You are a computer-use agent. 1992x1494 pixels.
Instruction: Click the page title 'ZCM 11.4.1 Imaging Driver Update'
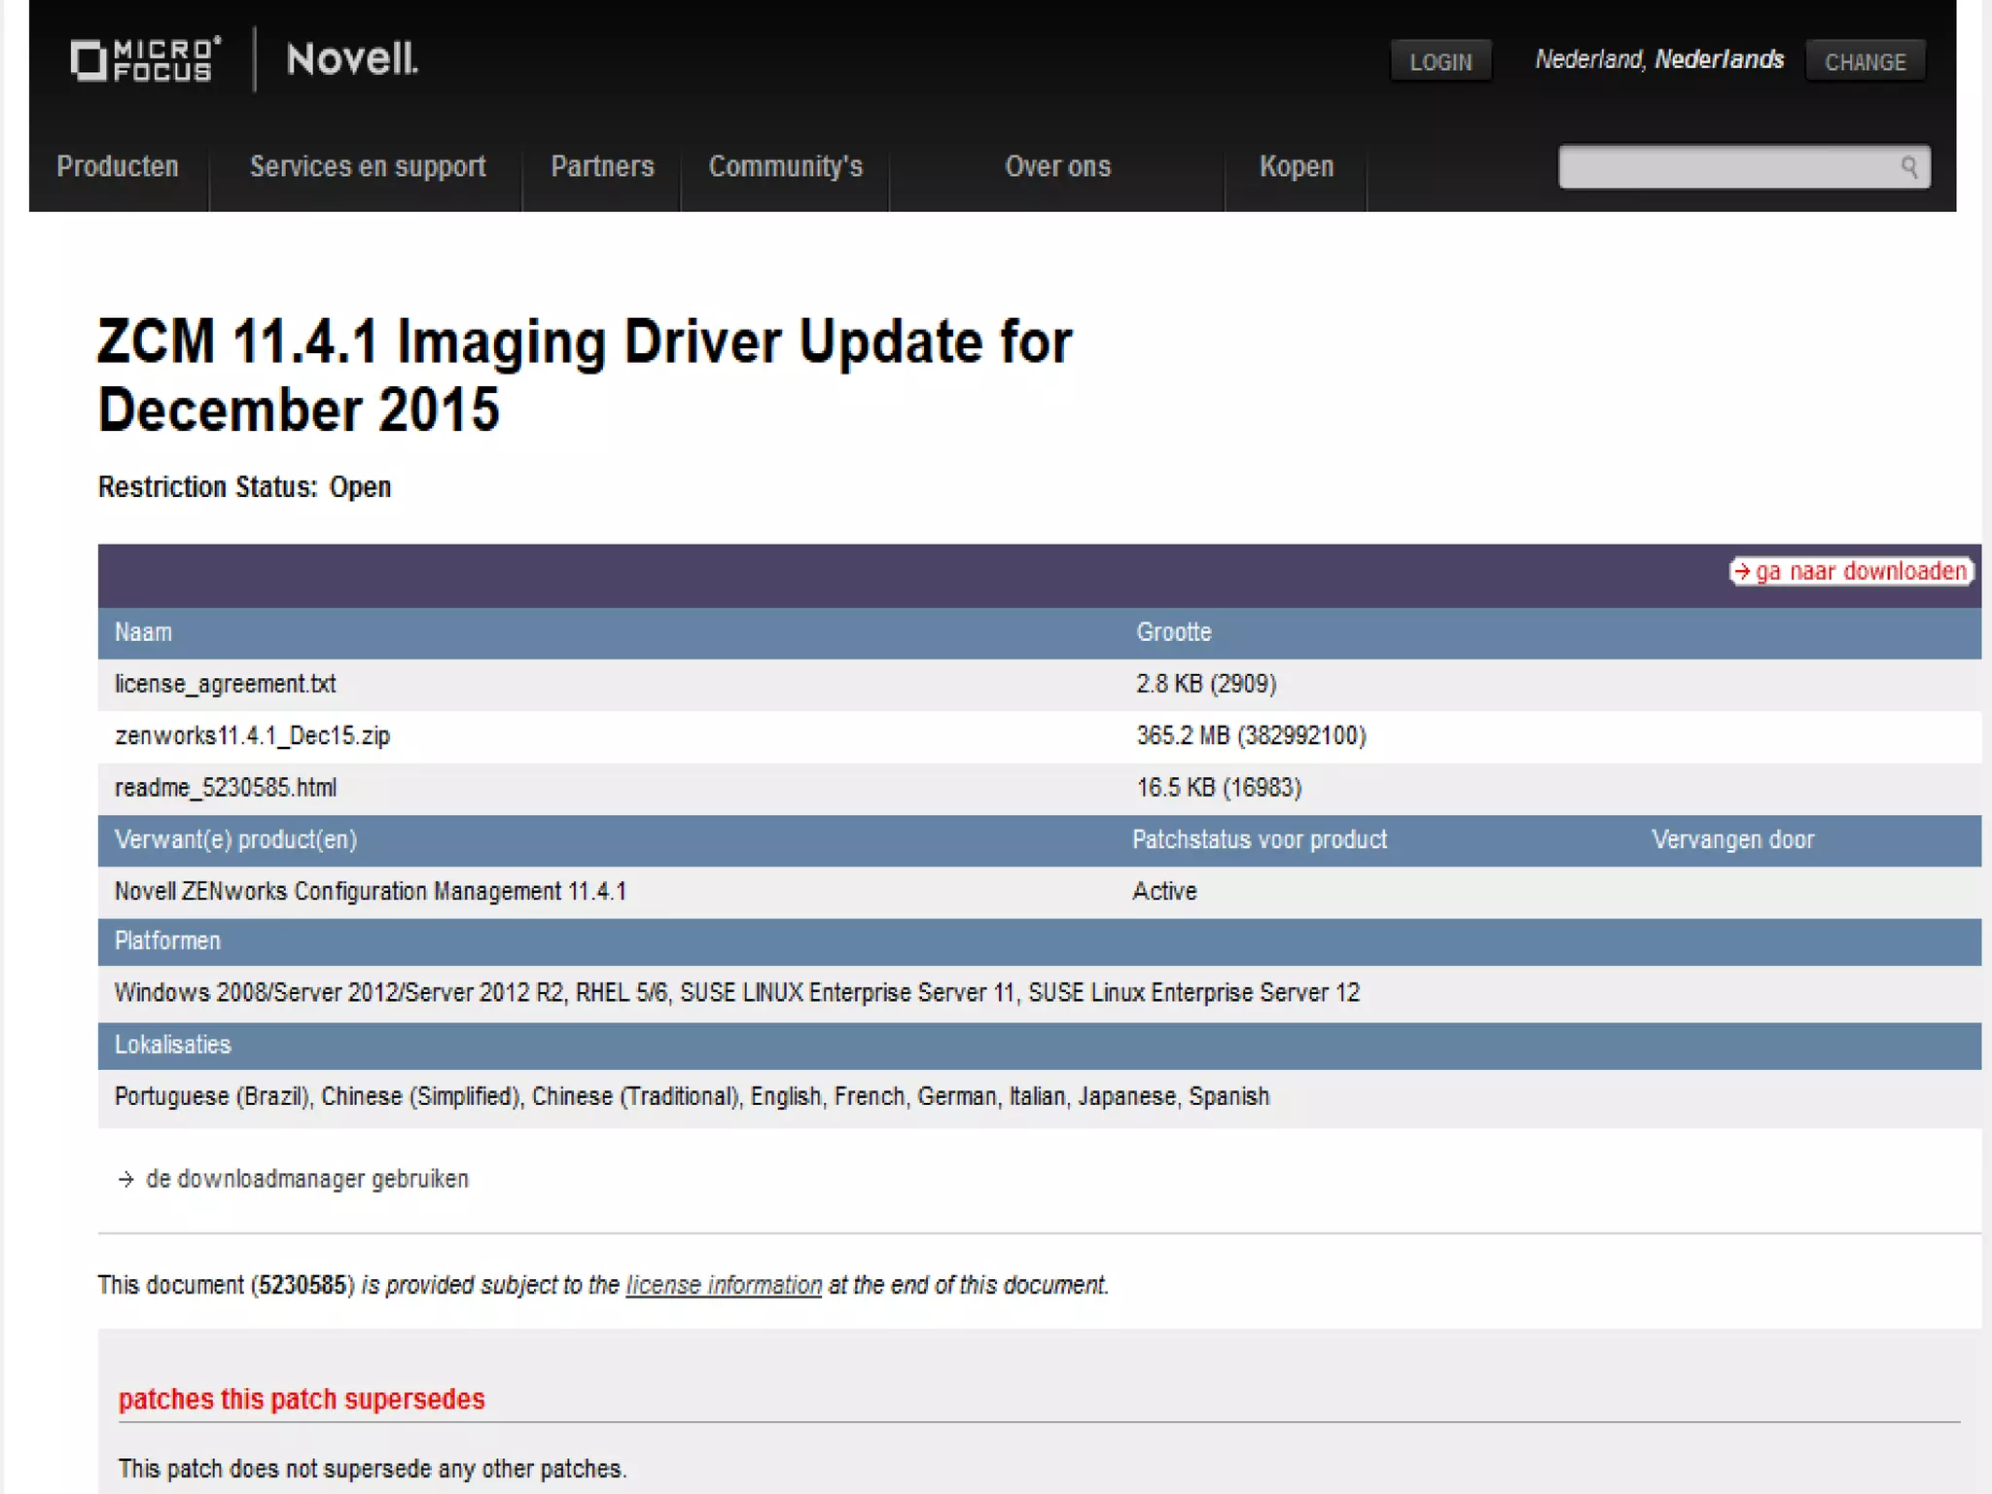click(x=584, y=374)
